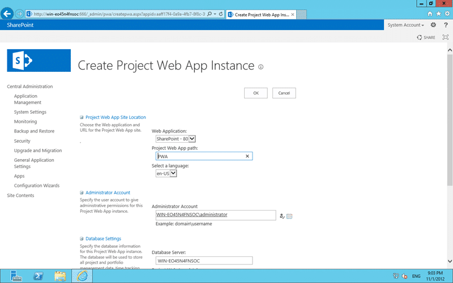
Task: Click the vertical scrollbar thumb
Action: click(450, 120)
